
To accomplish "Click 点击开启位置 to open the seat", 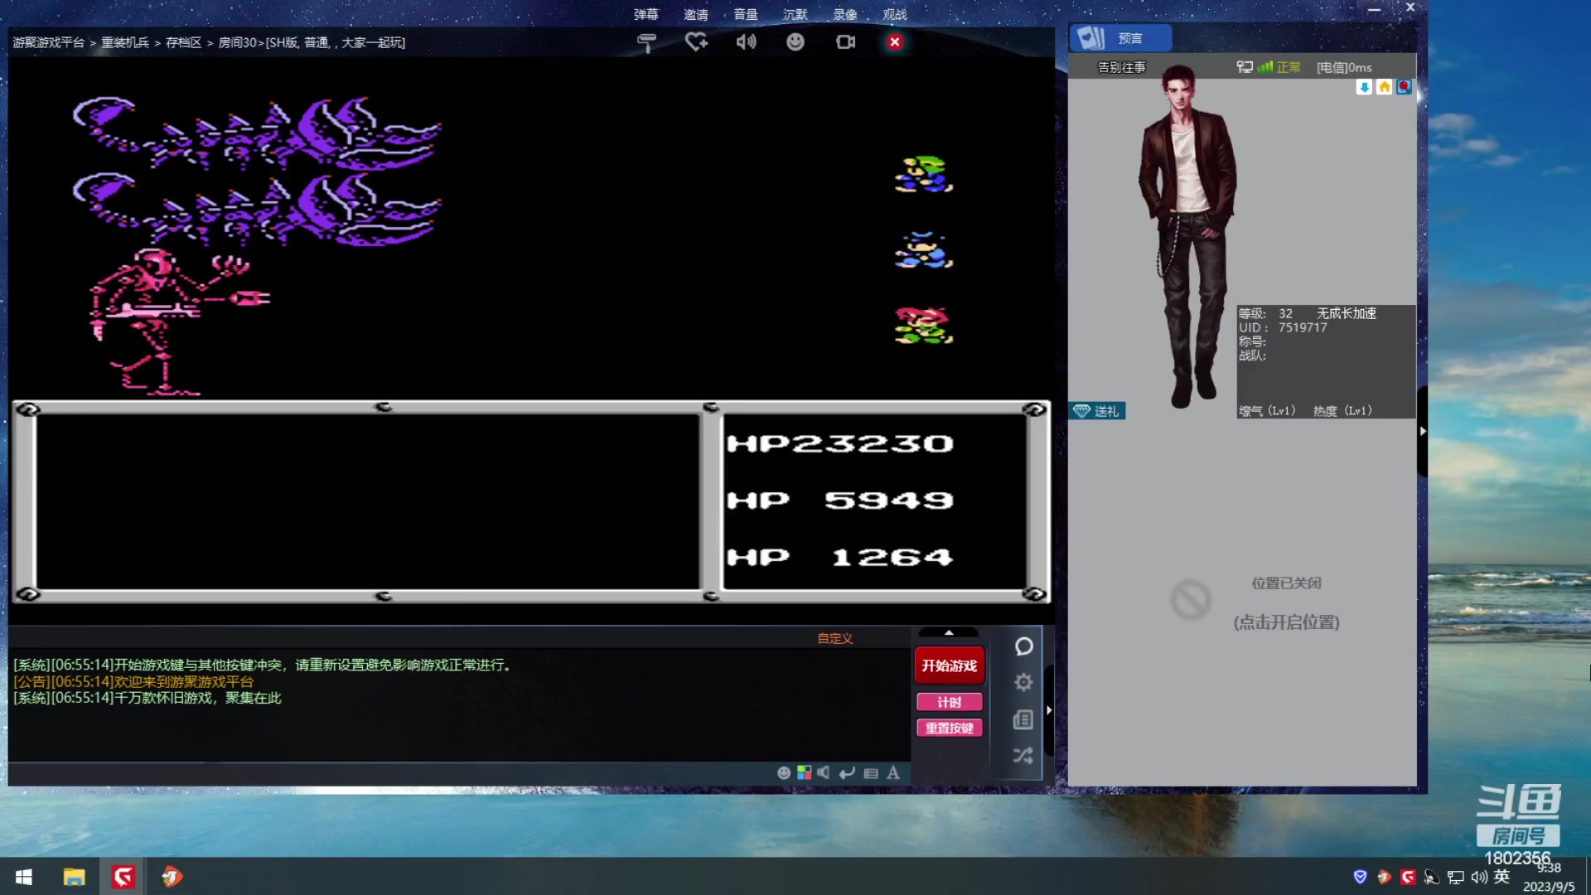I will coord(1286,622).
